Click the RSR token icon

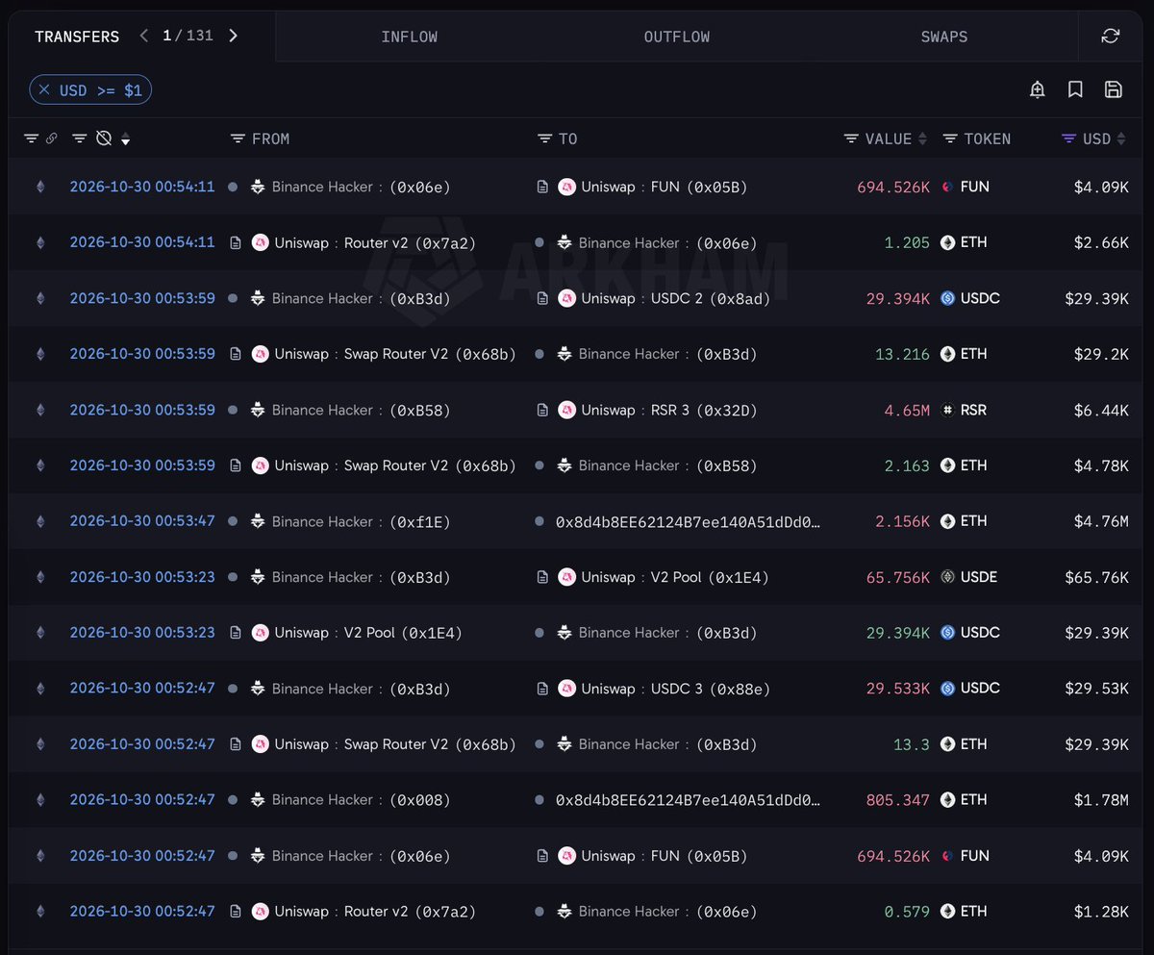(x=947, y=410)
